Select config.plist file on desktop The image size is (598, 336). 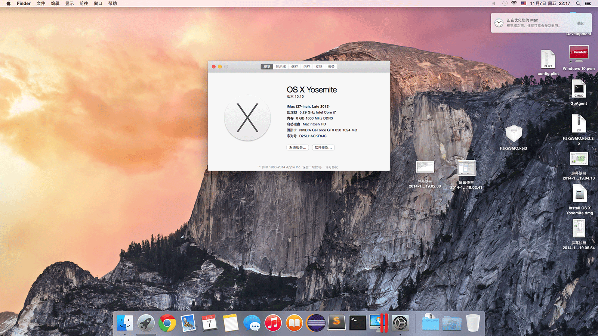click(548, 59)
